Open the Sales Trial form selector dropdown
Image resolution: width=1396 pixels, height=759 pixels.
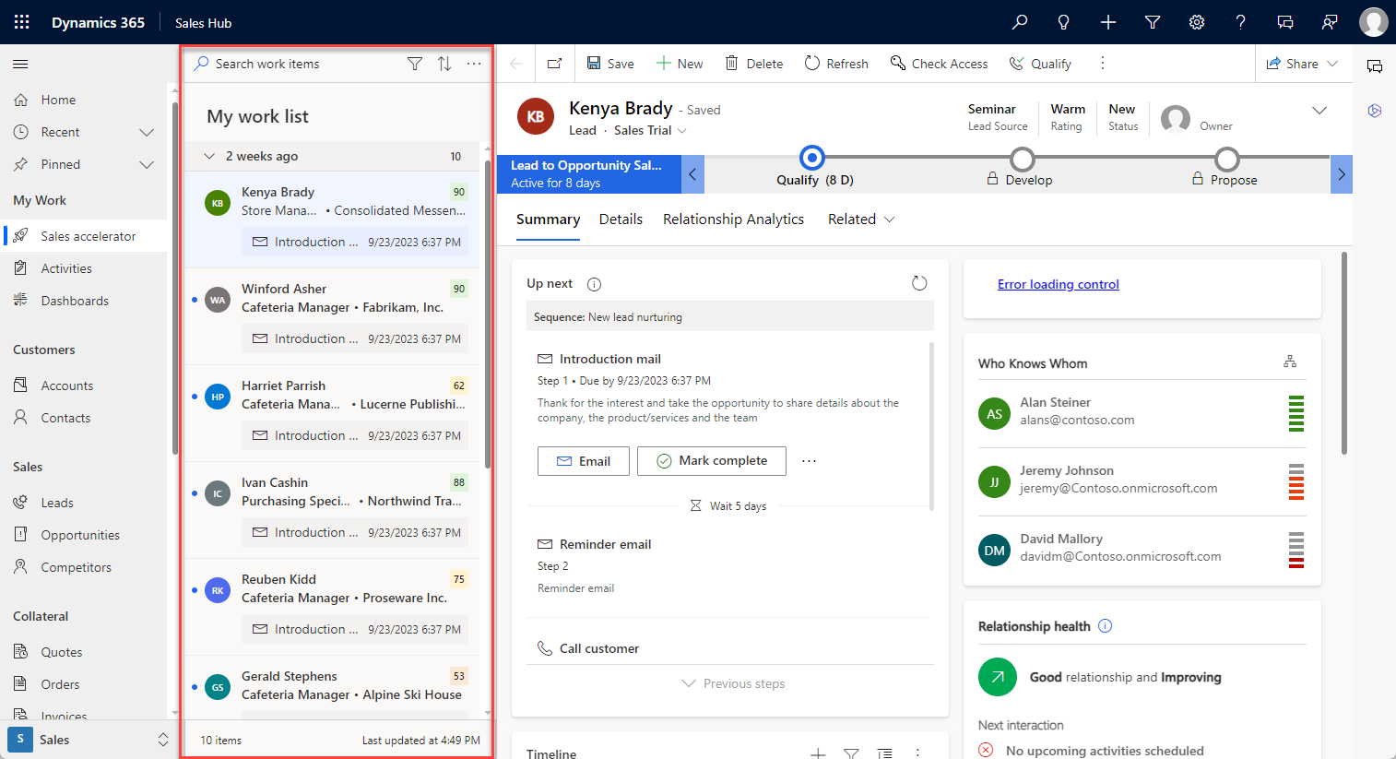[651, 130]
